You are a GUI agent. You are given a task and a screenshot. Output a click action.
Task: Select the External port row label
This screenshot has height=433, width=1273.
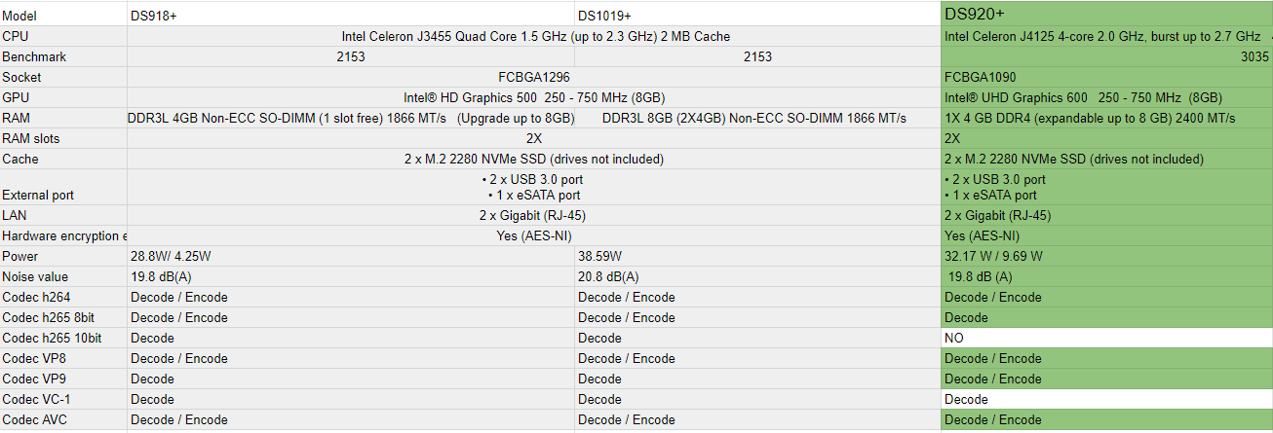click(63, 187)
